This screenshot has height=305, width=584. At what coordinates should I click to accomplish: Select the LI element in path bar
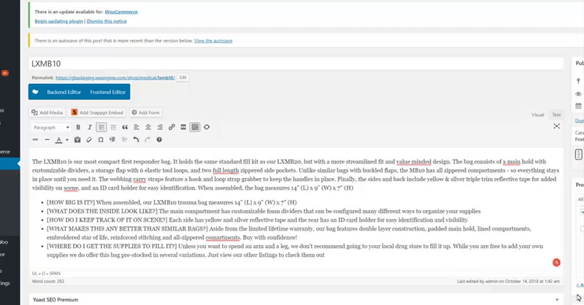click(x=44, y=274)
